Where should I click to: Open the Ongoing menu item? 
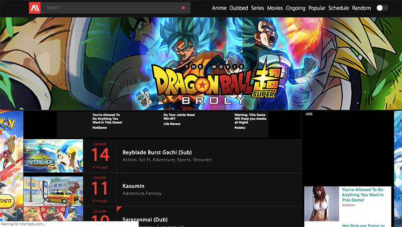[x=295, y=8]
